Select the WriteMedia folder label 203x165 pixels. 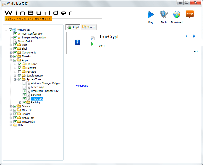(x=28, y=121)
